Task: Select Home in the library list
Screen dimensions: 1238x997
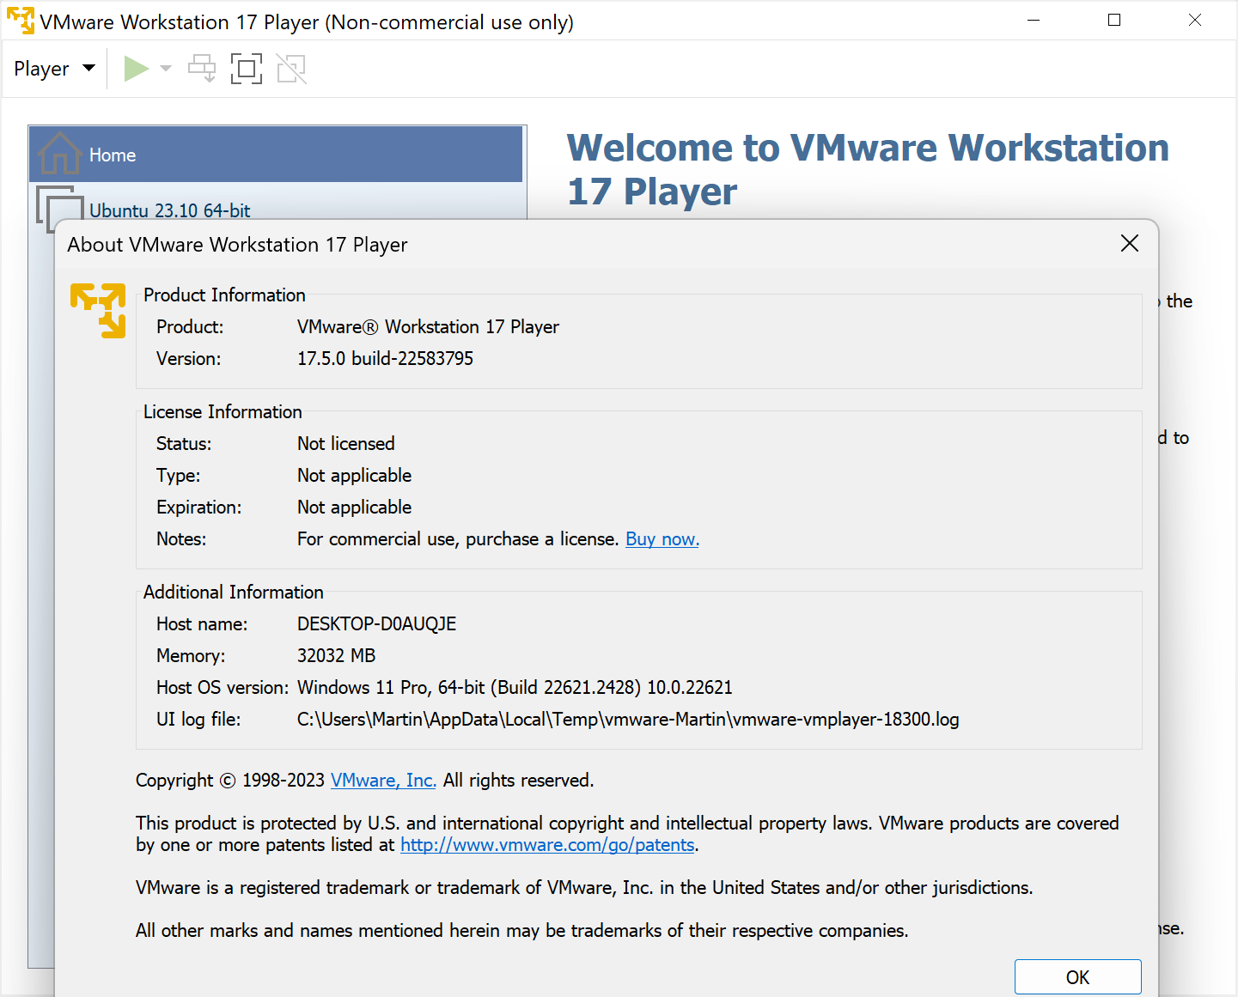Action: [112, 155]
